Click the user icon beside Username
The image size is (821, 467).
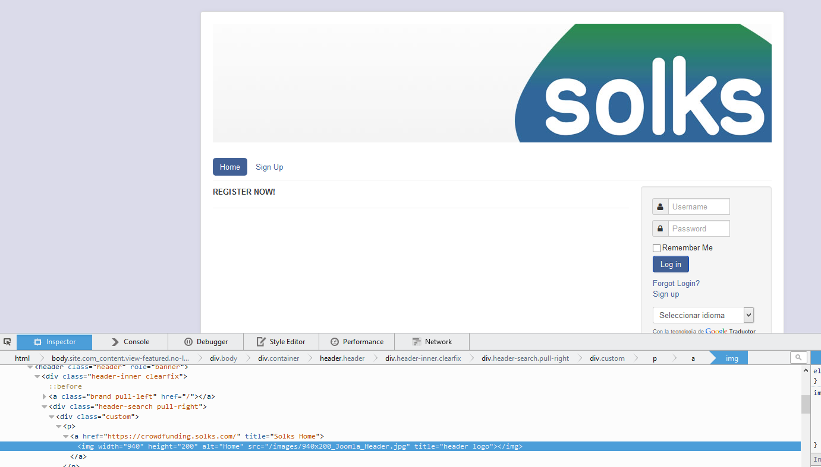click(660, 207)
